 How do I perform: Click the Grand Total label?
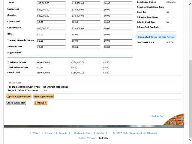[13, 73]
